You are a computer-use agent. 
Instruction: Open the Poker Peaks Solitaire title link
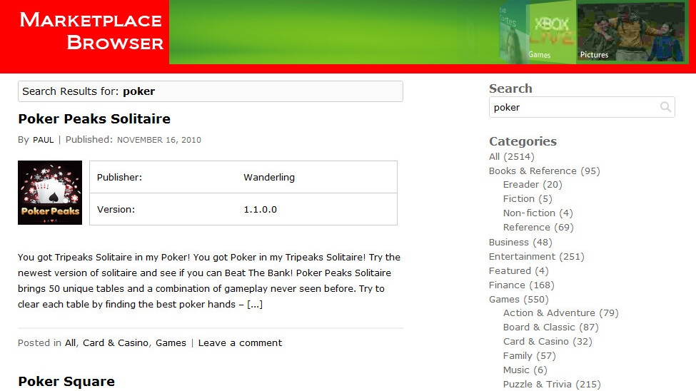[x=94, y=118]
